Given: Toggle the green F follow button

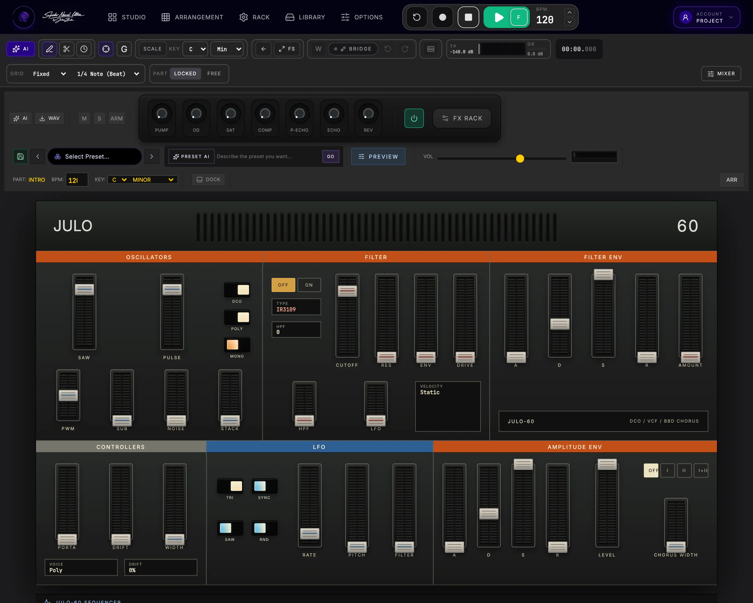Looking at the screenshot, I should click(519, 17).
